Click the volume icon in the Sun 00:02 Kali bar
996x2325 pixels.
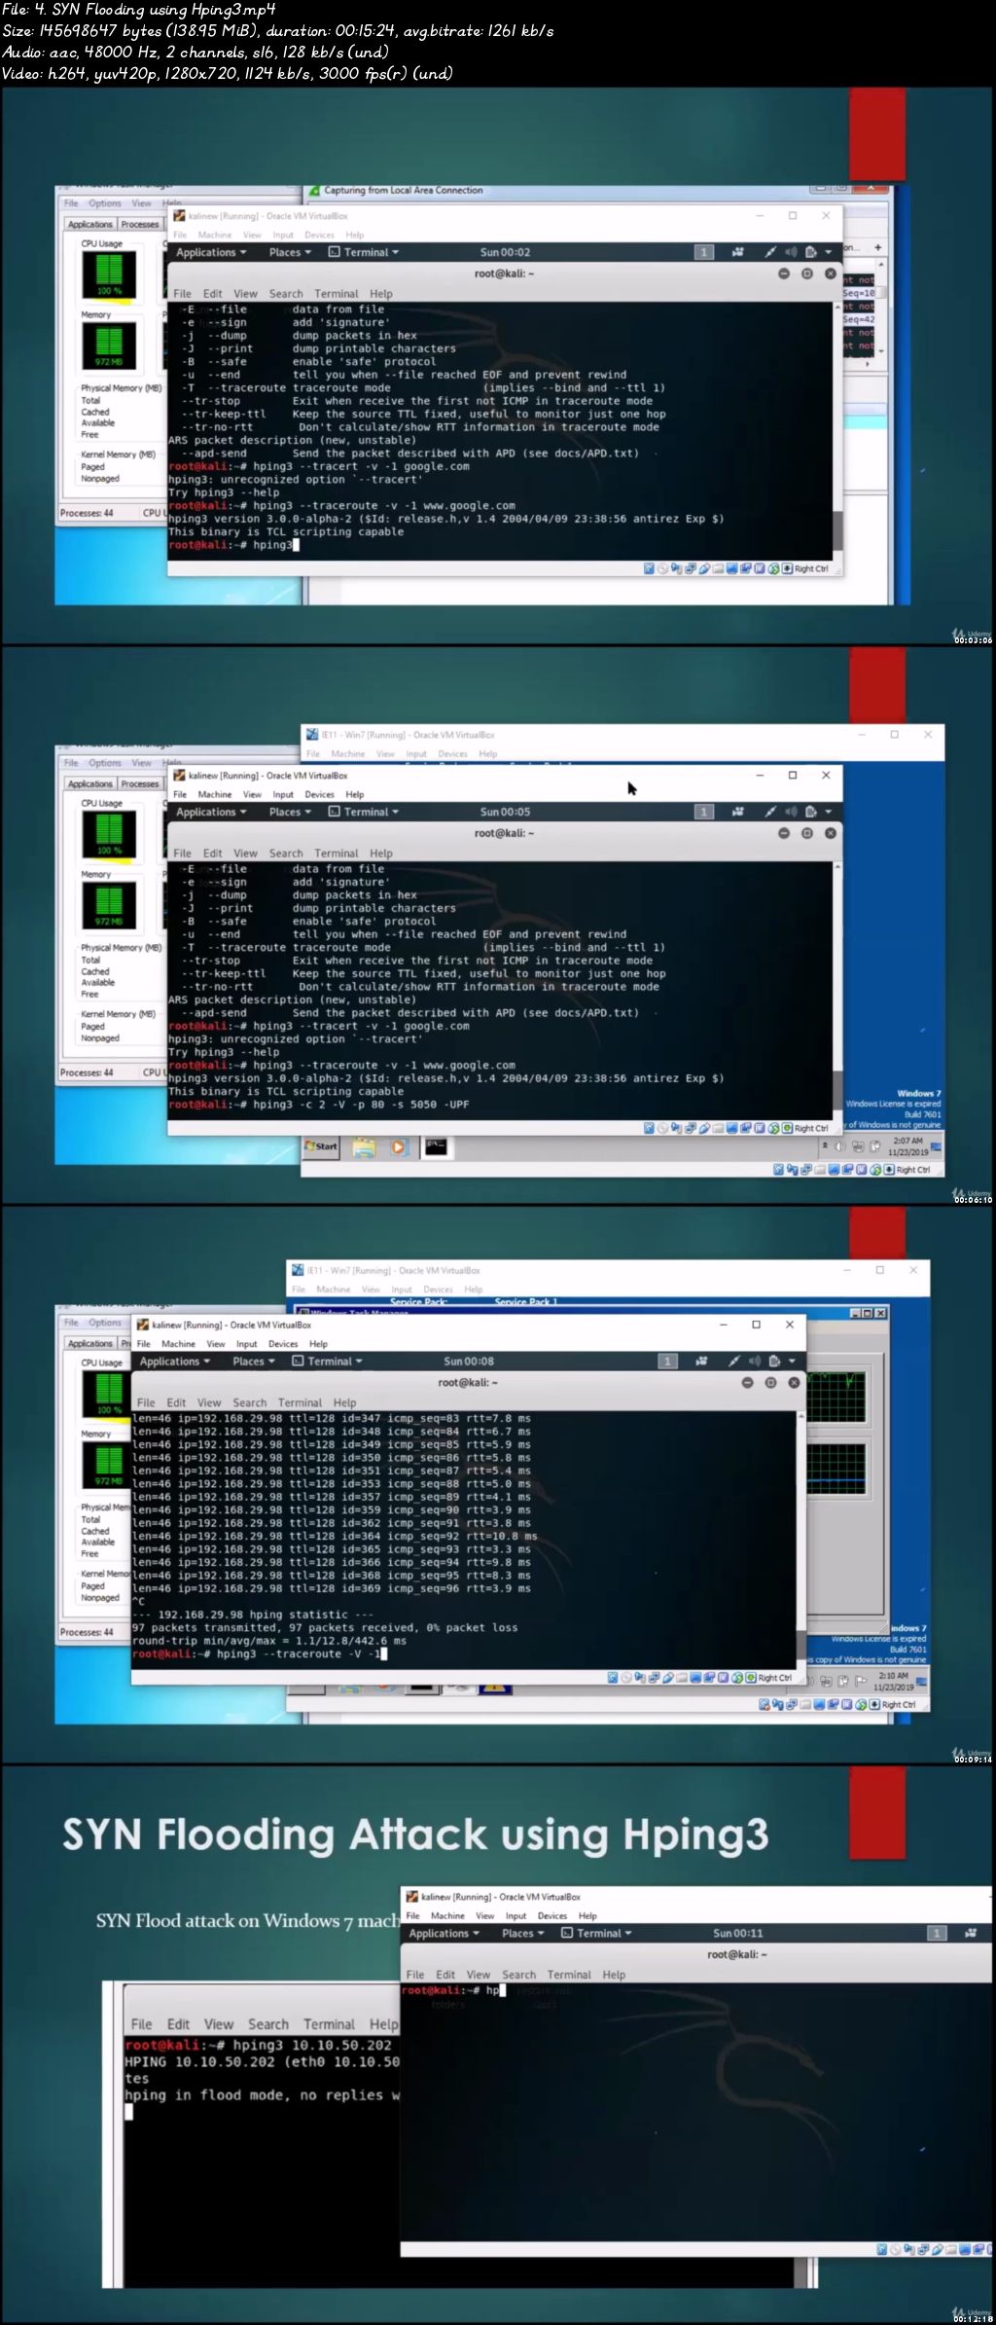tap(791, 252)
